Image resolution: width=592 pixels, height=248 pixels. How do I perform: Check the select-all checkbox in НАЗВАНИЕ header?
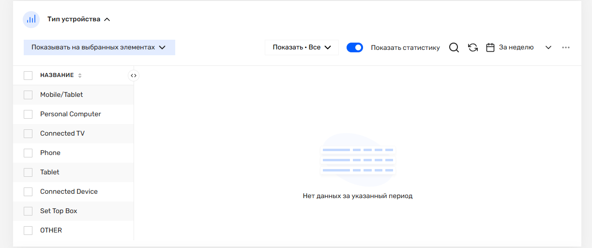(x=28, y=76)
